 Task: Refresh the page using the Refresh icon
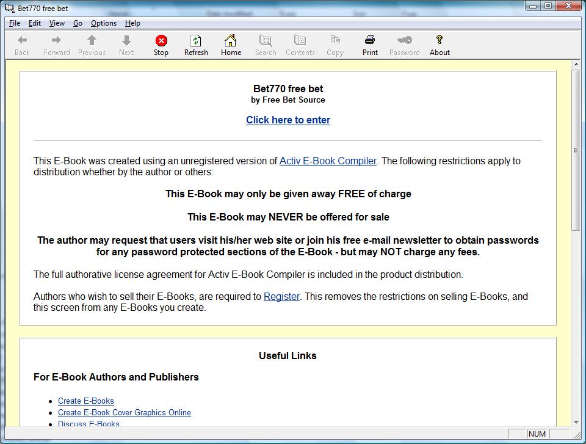coord(196,40)
